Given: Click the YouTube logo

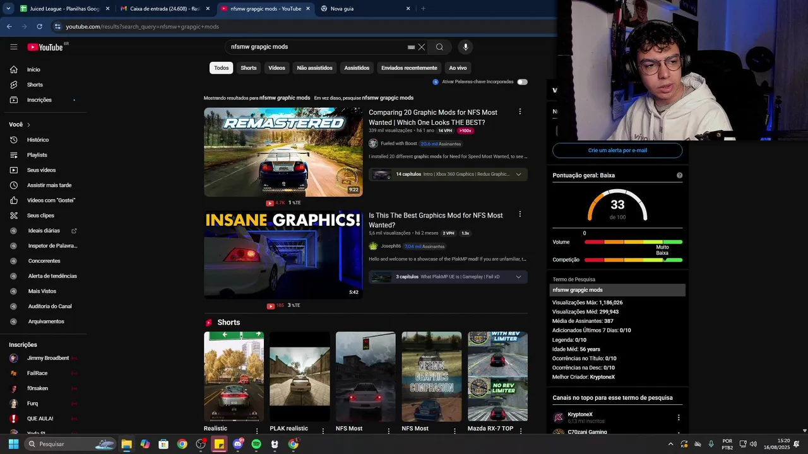Looking at the screenshot, I should click(x=45, y=47).
